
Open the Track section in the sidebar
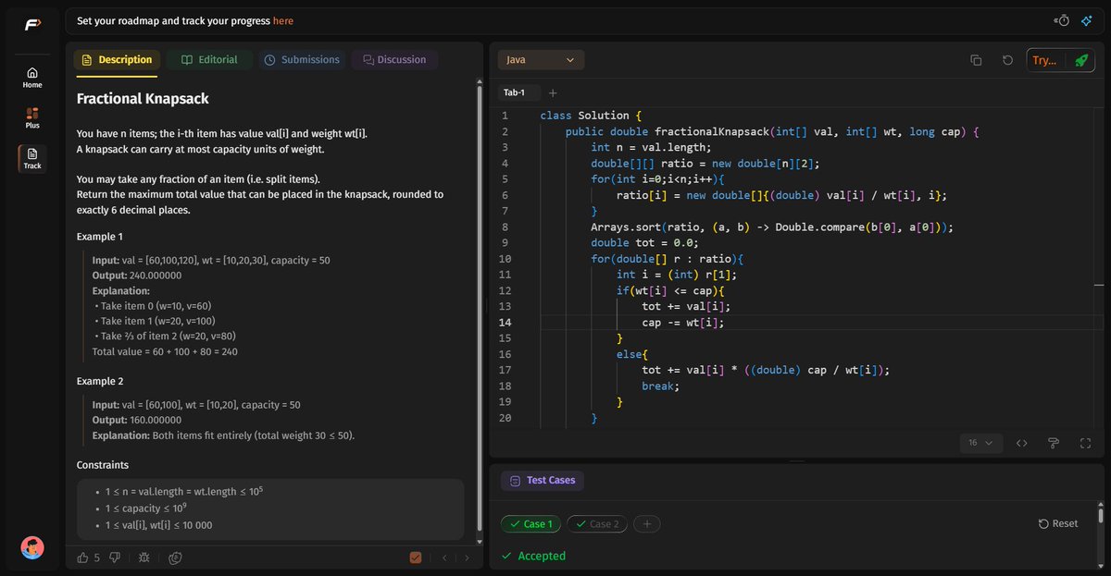(32, 159)
